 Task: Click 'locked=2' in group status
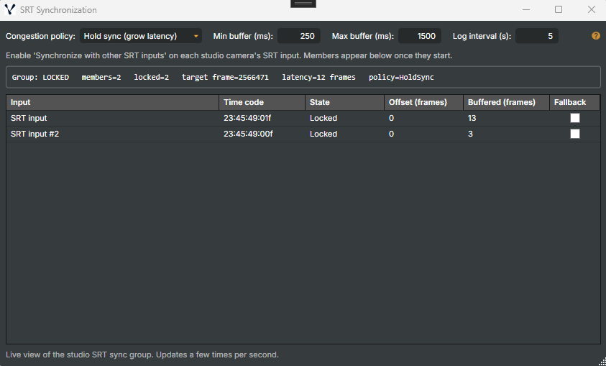[x=152, y=77]
